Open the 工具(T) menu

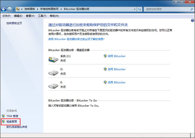point(42,16)
